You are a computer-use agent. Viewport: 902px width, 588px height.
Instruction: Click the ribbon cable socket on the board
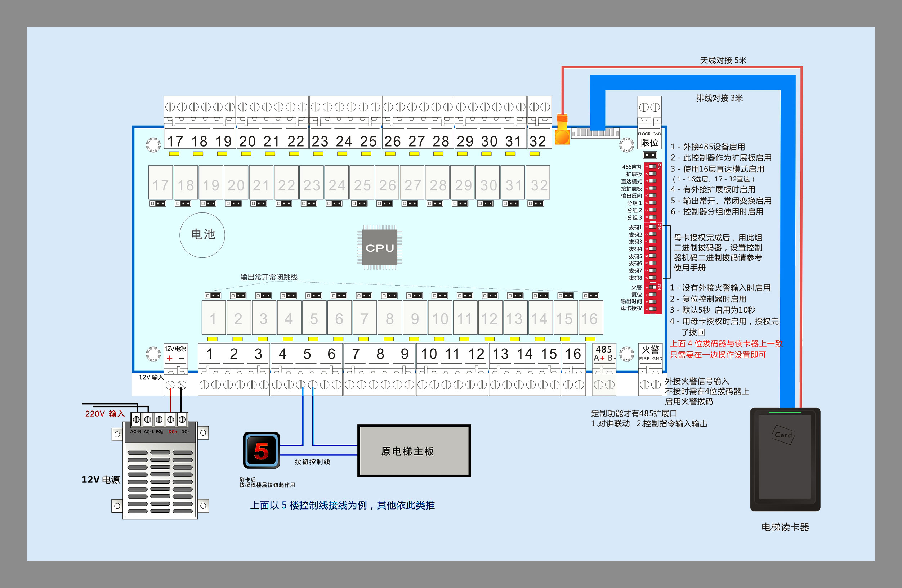point(595,133)
